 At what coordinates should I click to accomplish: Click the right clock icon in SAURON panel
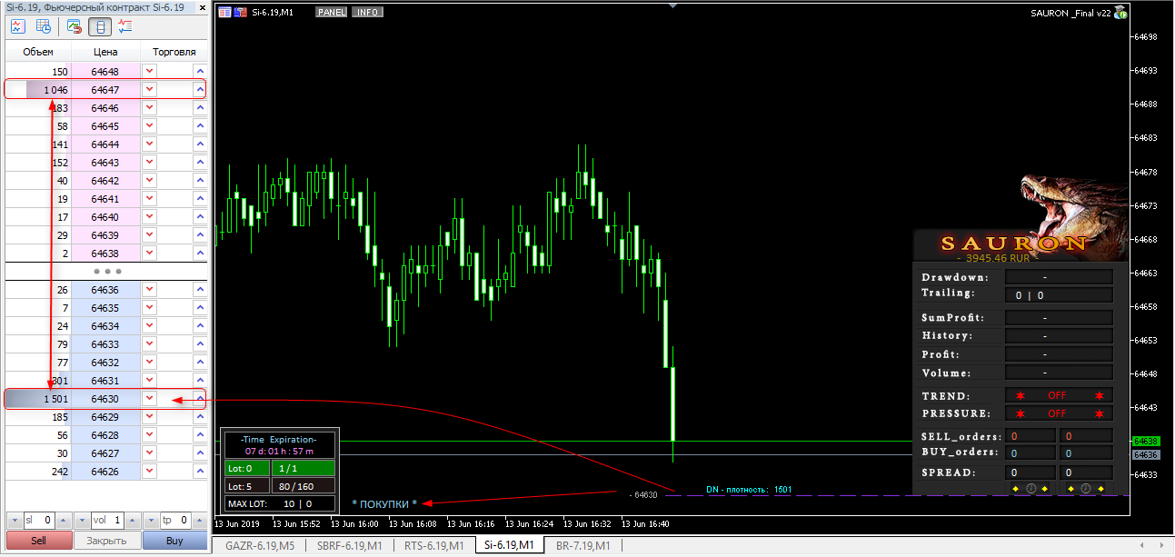click(x=1084, y=488)
